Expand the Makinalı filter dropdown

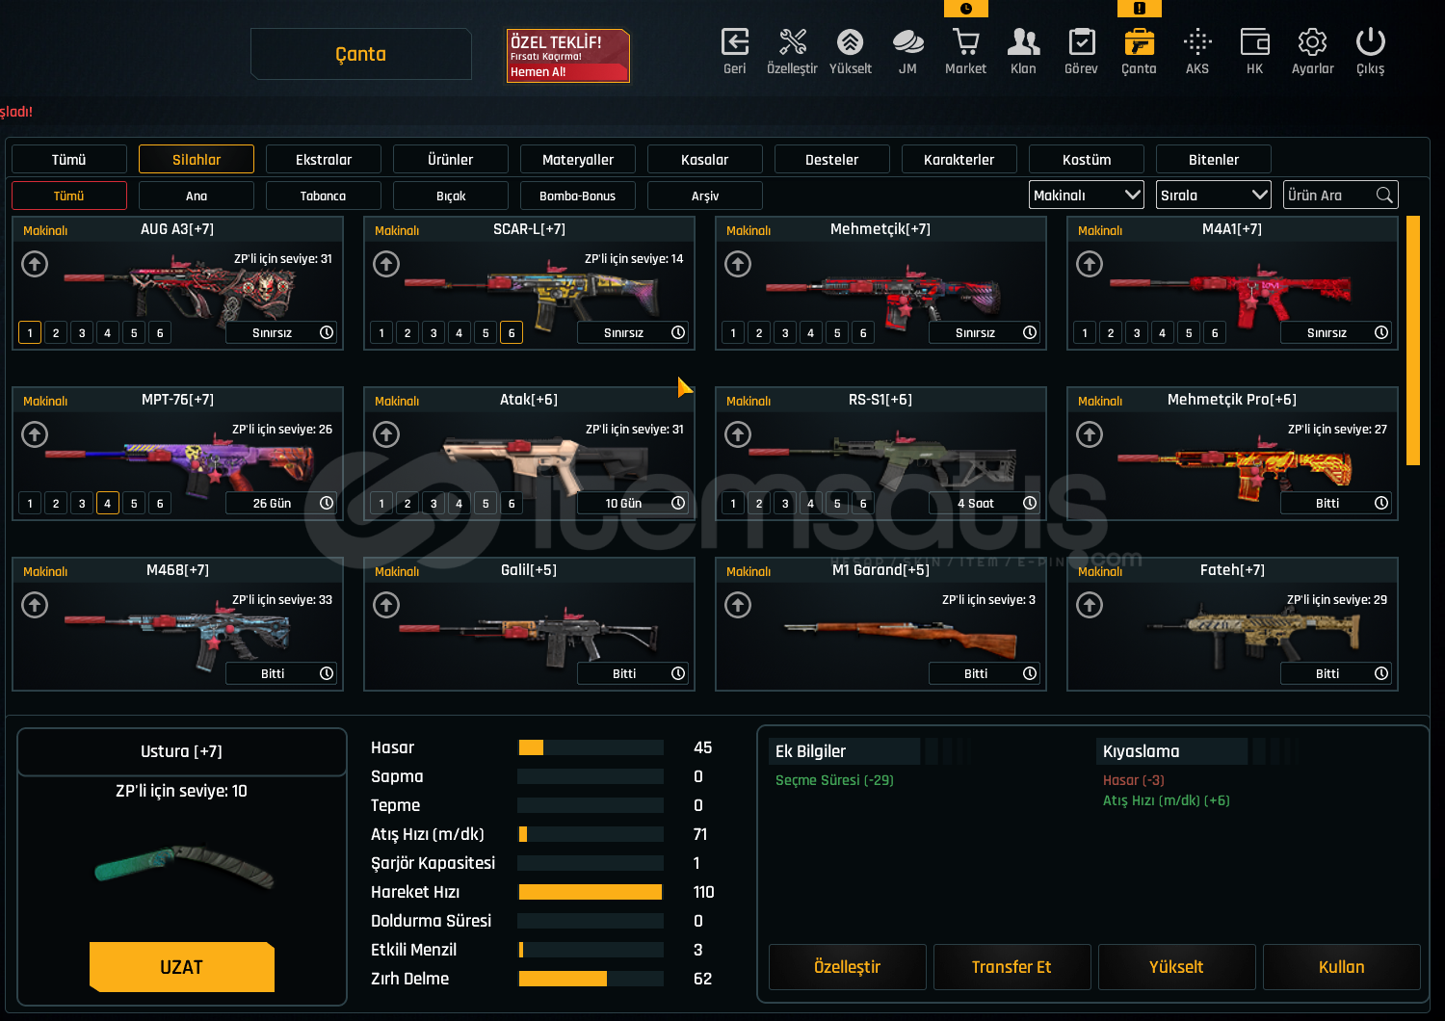coord(1086,196)
